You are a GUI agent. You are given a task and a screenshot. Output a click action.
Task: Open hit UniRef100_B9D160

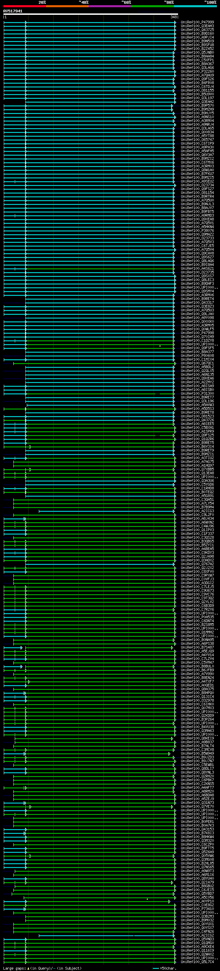(197, 33)
